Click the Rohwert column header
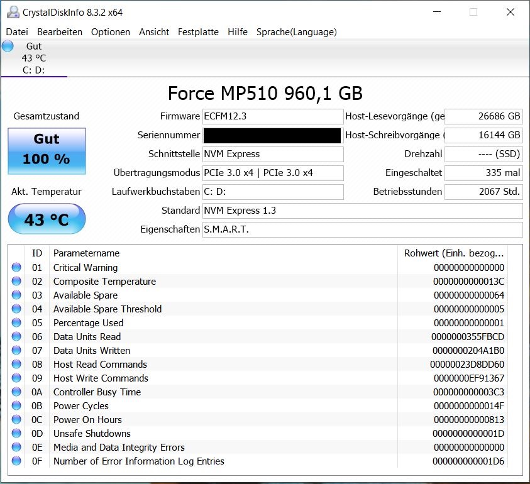530x484 pixels. 453,253
